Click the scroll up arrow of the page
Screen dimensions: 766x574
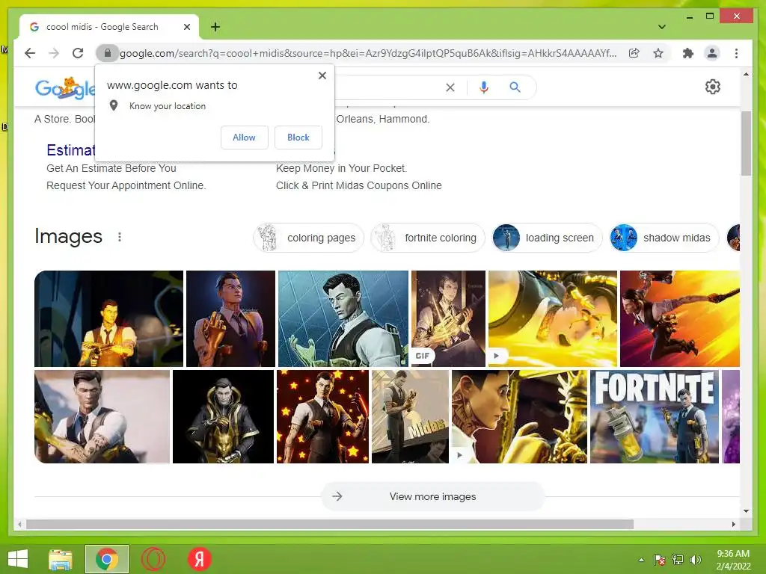[746, 74]
